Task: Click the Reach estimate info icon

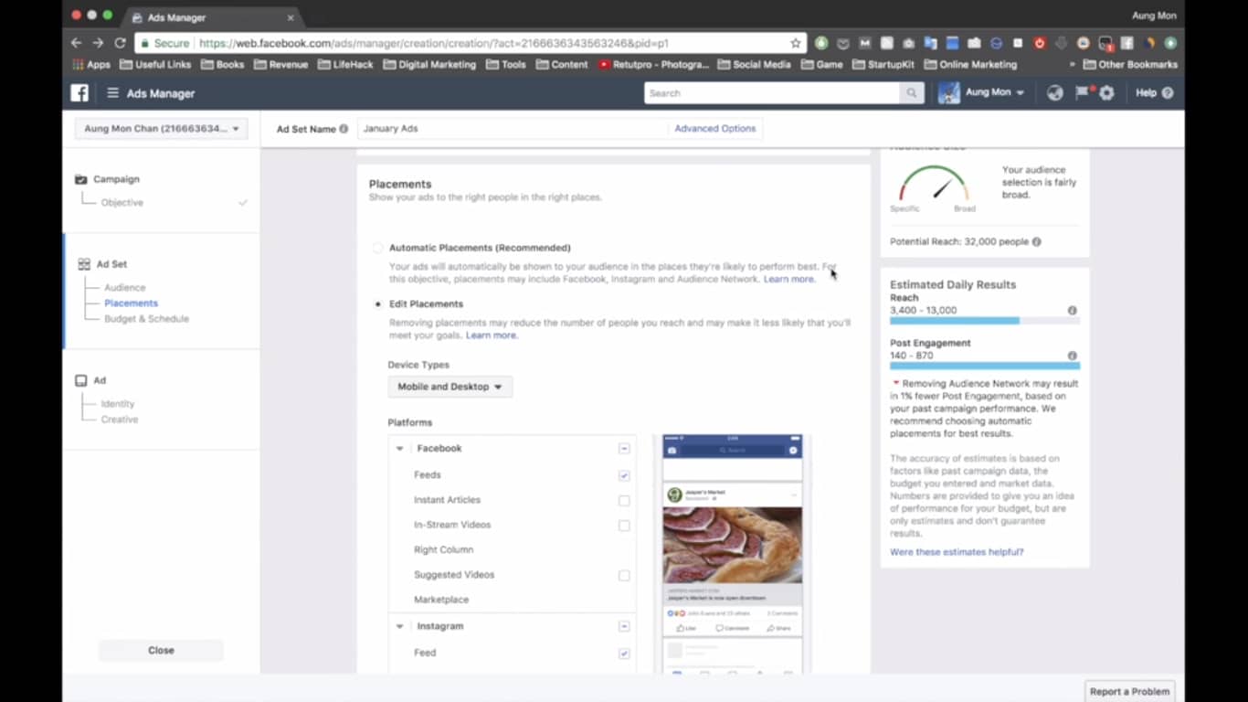Action: coord(1073,311)
